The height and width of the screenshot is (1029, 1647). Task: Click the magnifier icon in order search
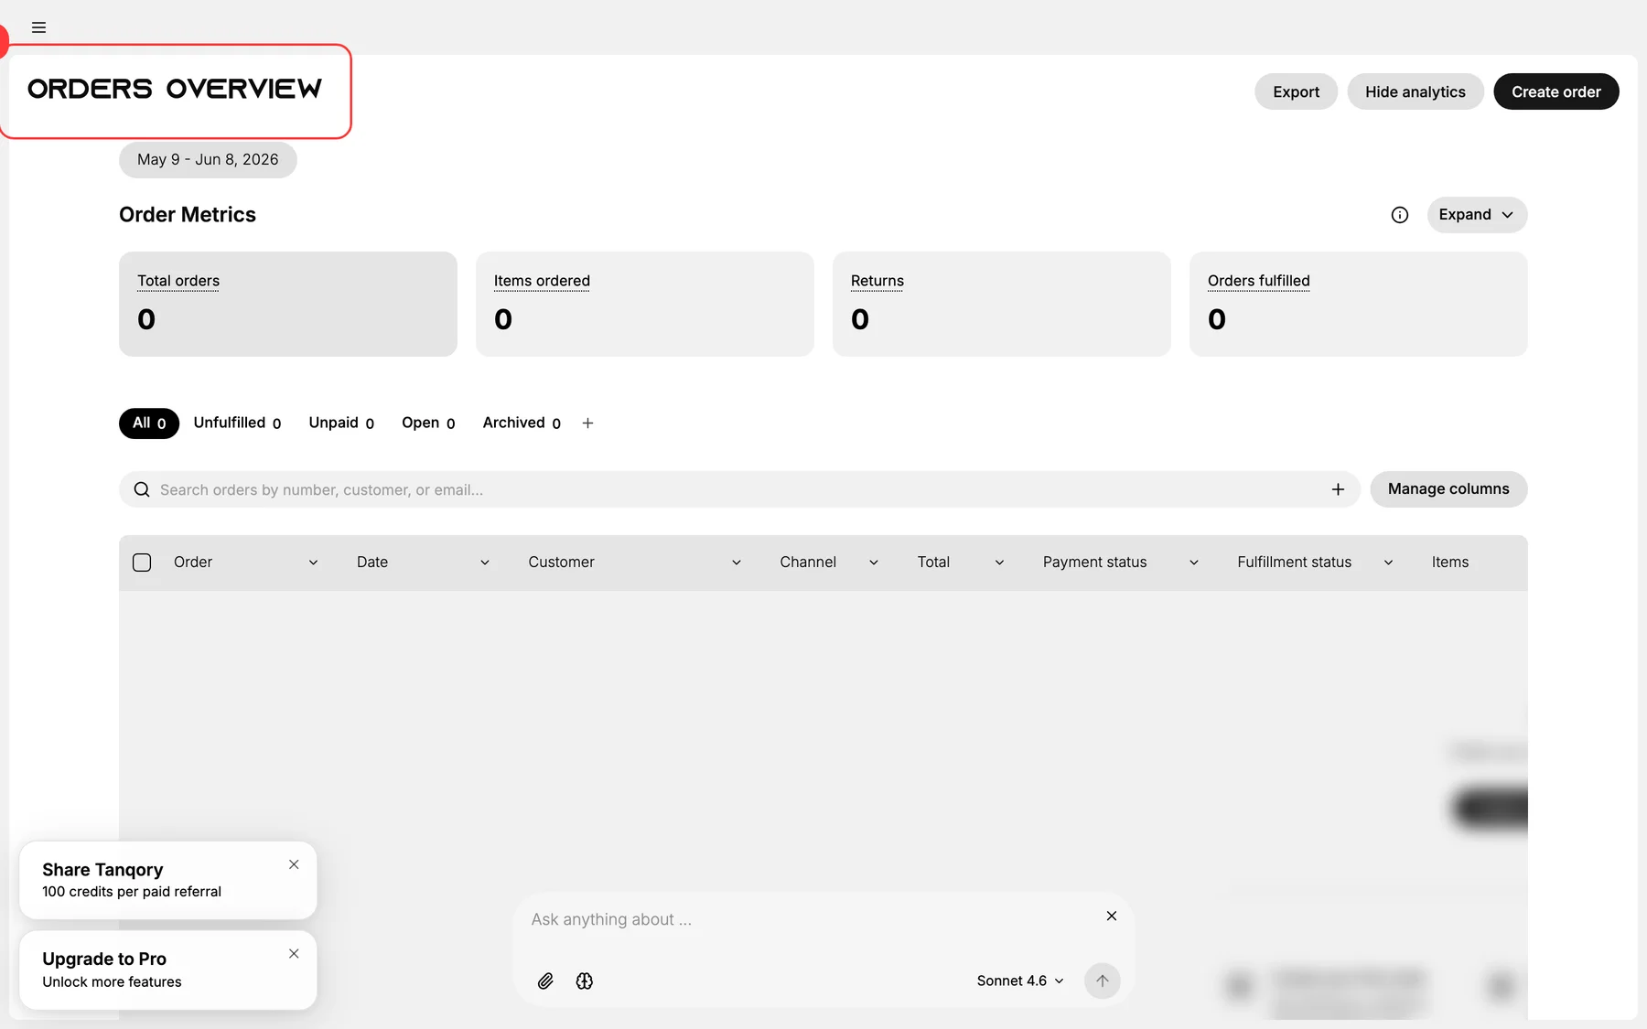(142, 489)
